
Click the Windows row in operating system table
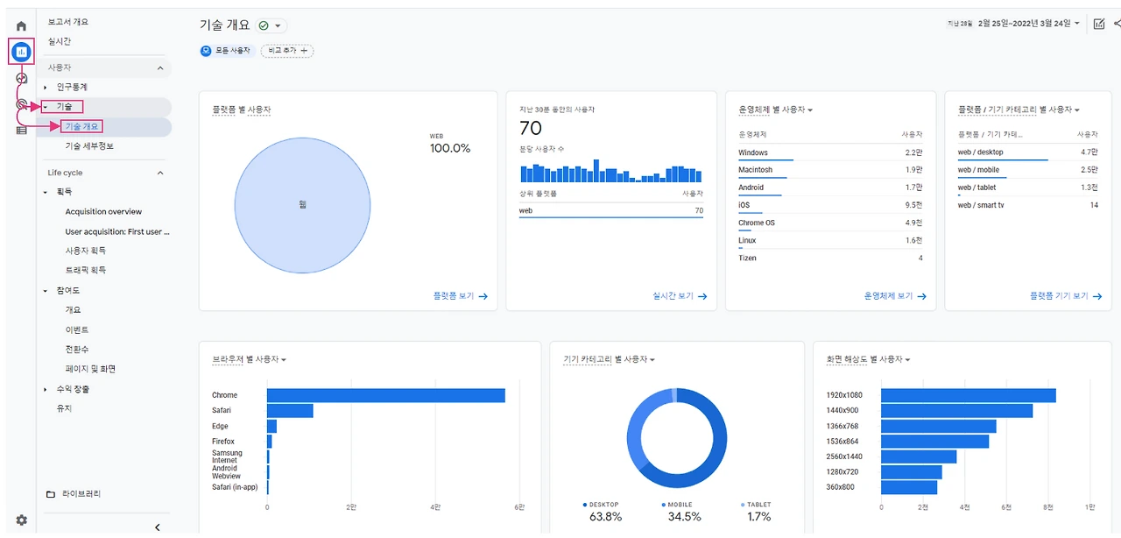point(830,152)
